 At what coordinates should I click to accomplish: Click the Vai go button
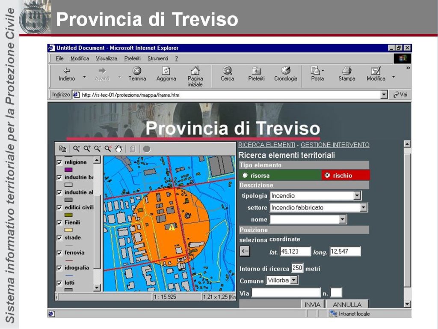click(x=400, y=95)
